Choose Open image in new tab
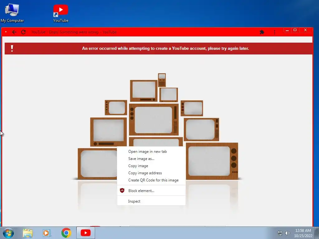This screenshot has width=319, height=239. pos(151,152)
